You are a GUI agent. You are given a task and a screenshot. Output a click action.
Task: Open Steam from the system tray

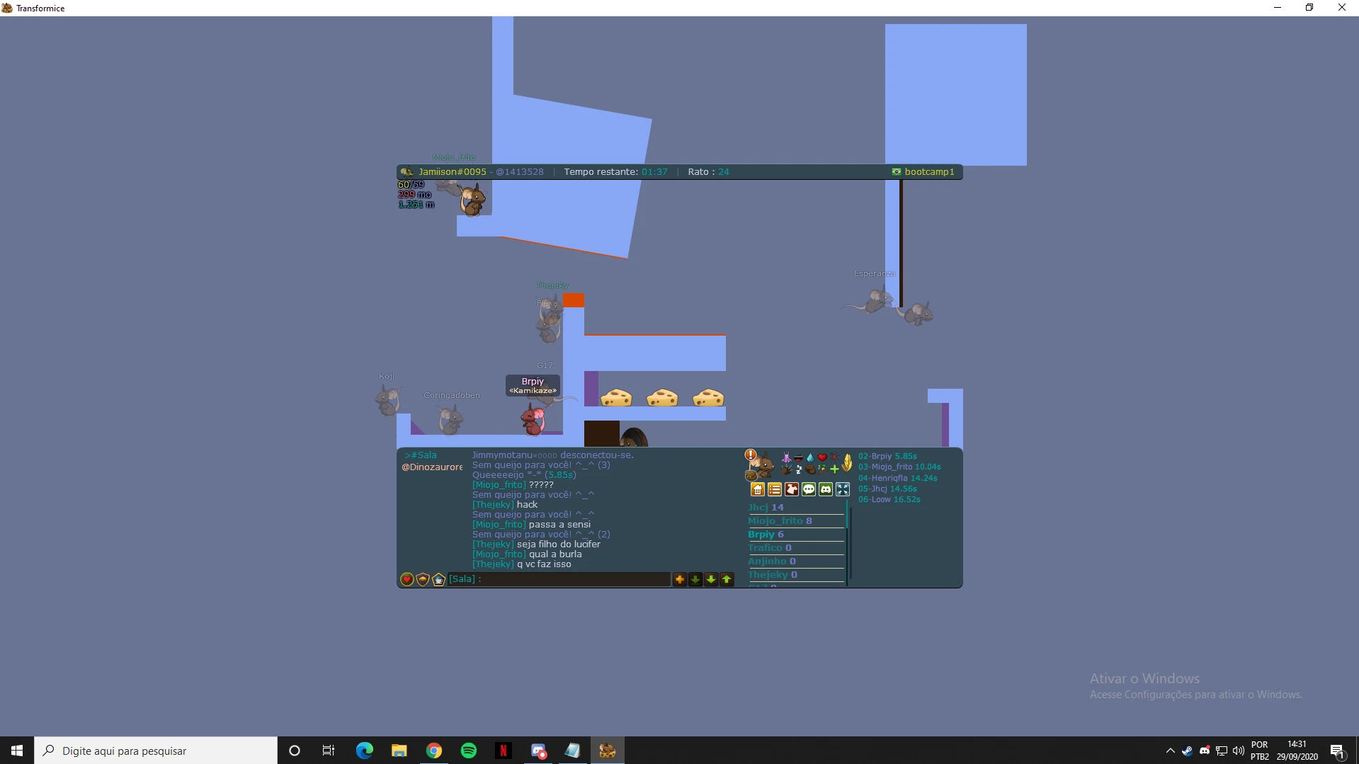pos(1188,751)
